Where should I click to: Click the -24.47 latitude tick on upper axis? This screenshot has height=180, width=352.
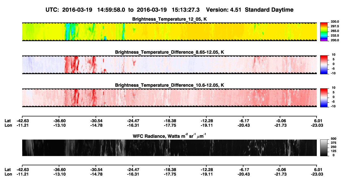click(132, 121)
